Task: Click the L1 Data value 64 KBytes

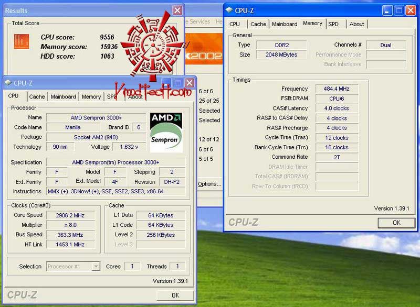Action: [x=161, y=215]
